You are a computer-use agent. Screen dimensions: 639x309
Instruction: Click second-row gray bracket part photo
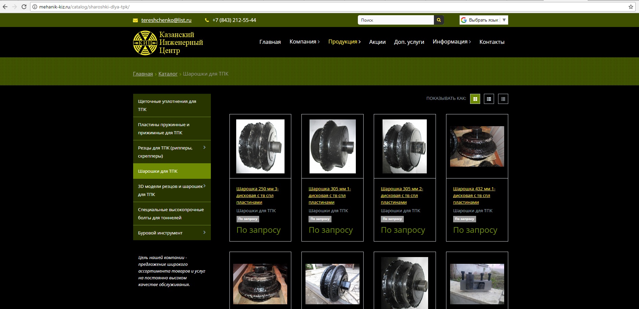[477, 284]
